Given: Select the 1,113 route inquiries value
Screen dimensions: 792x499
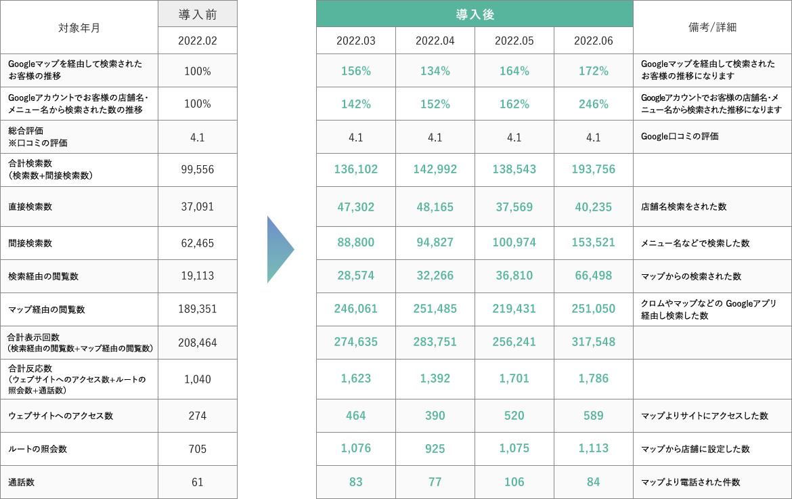Looking at the screenshot, I should point(594,448).
